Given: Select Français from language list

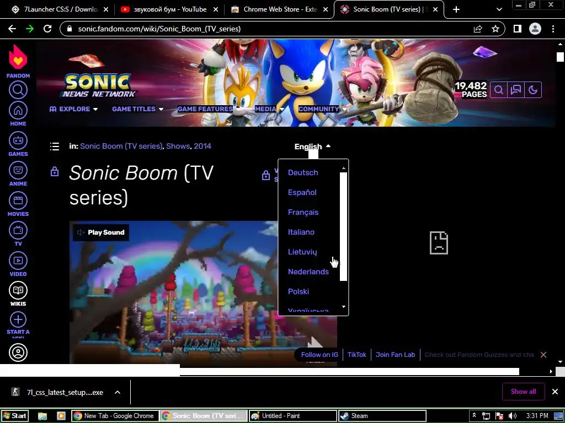Looking at the screenshot, I should [303, 212].
